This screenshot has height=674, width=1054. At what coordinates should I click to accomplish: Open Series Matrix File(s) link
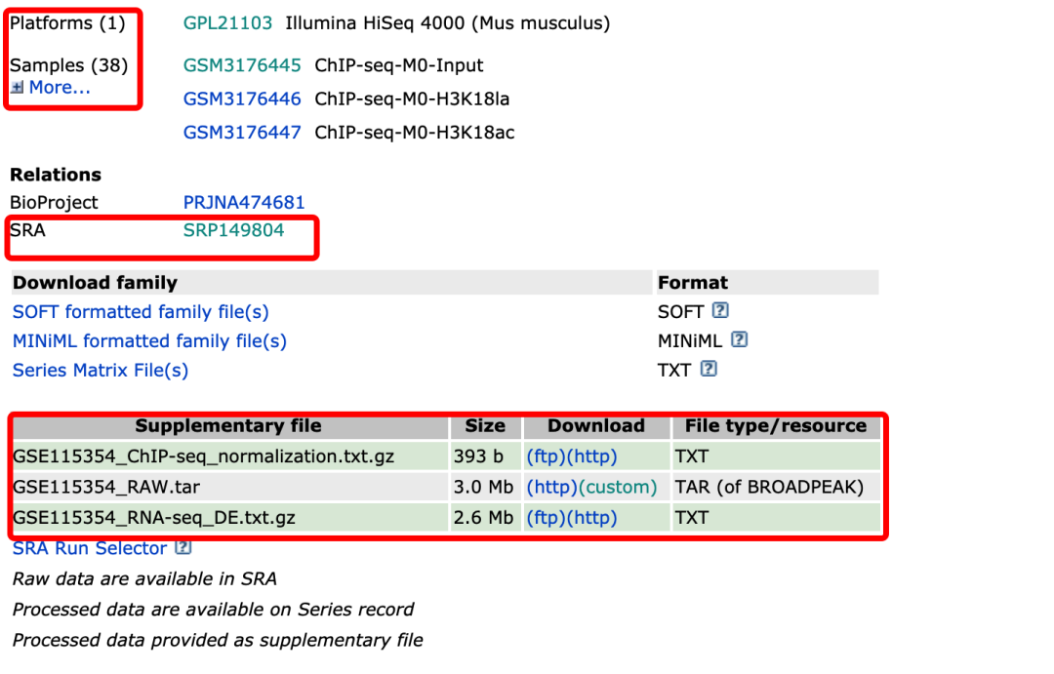101,371
